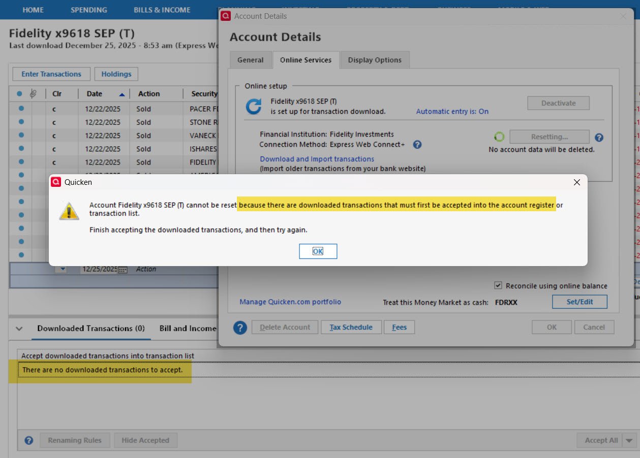Open the Tax Schedule button

click(x=351, y=328)
